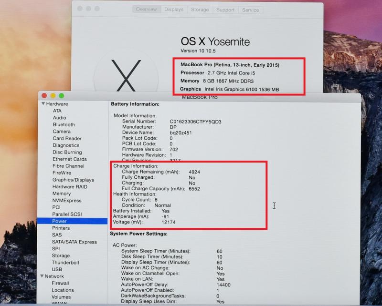This screenshot has height=306, width=382.
Task: Open the Service tab
Action: [x=250, y=10]
